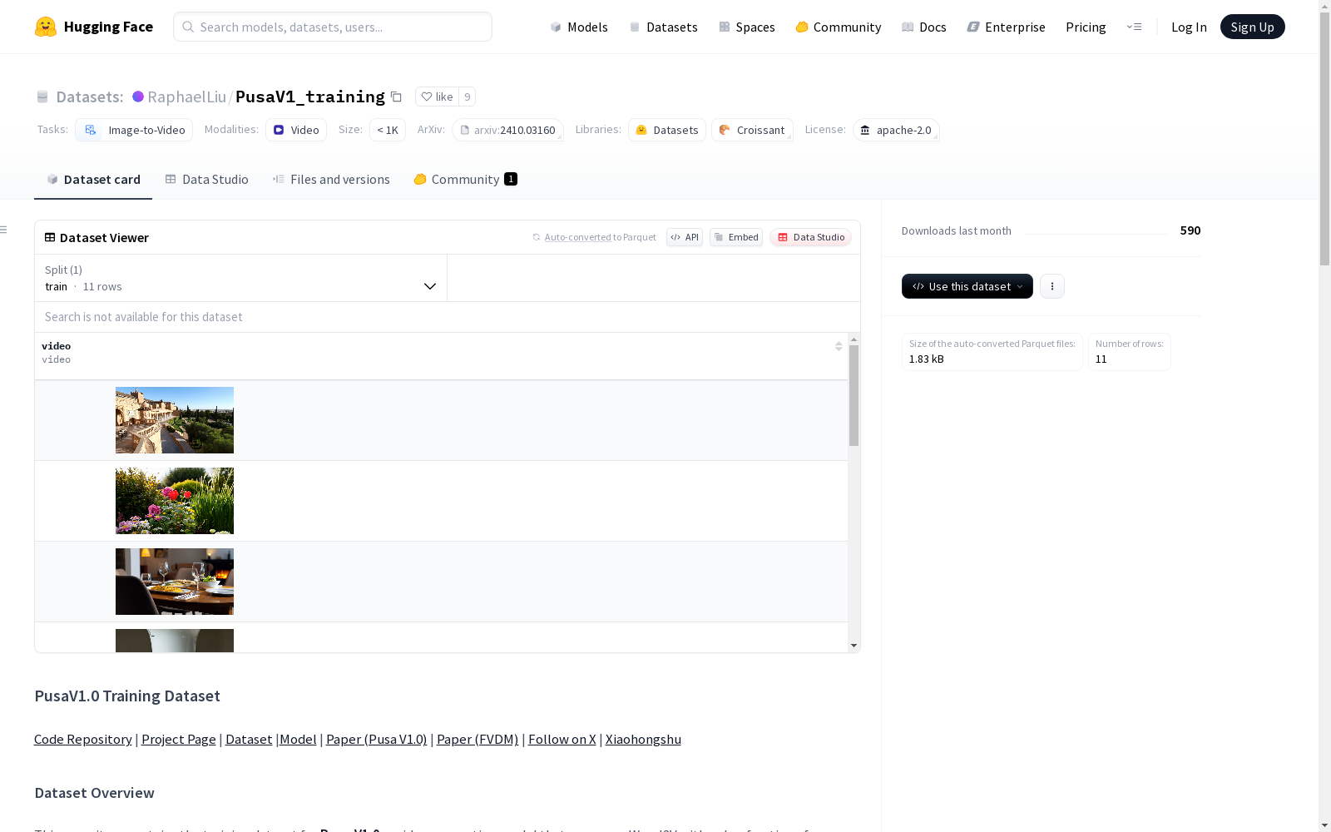
Task: Click the < 1K size tag
Action: [388, 130]
